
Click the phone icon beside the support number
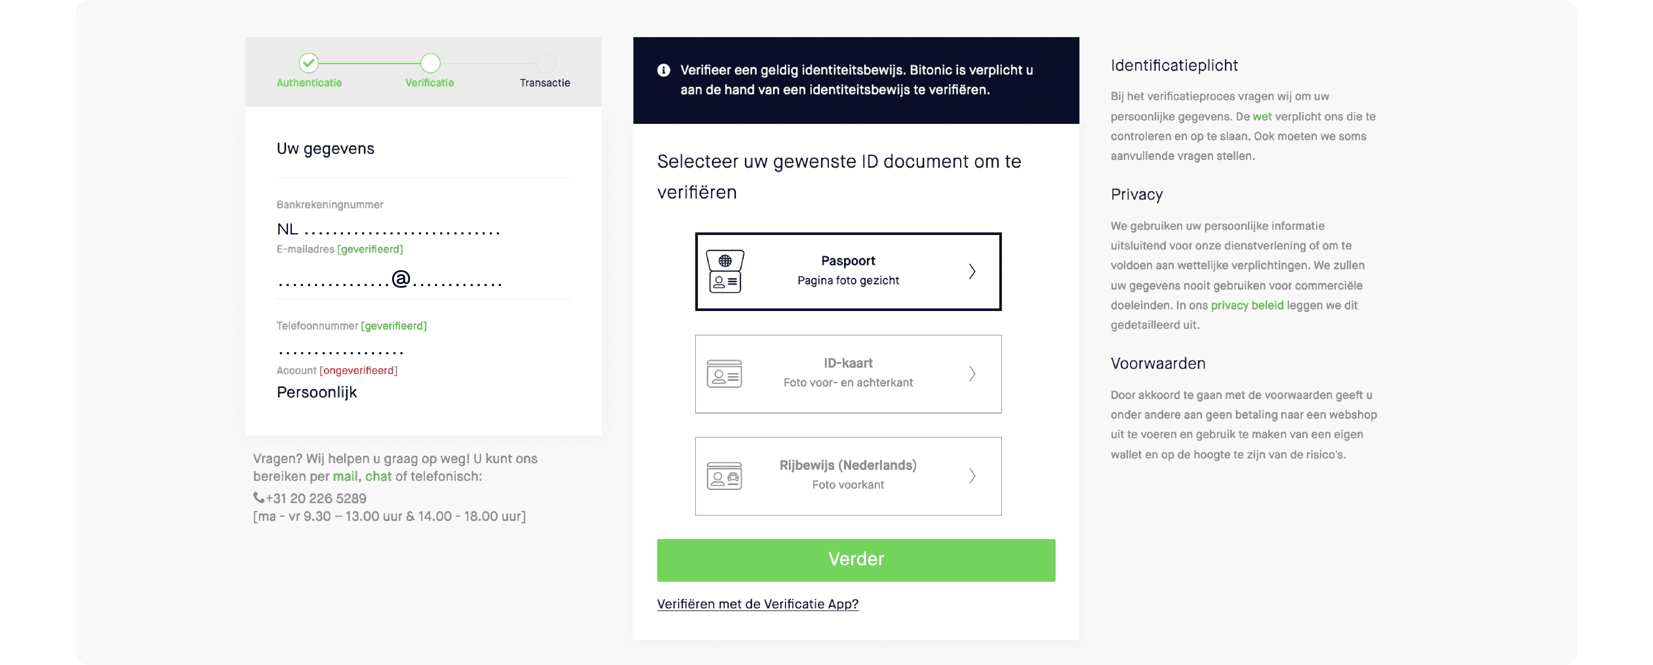pos(258,497)
